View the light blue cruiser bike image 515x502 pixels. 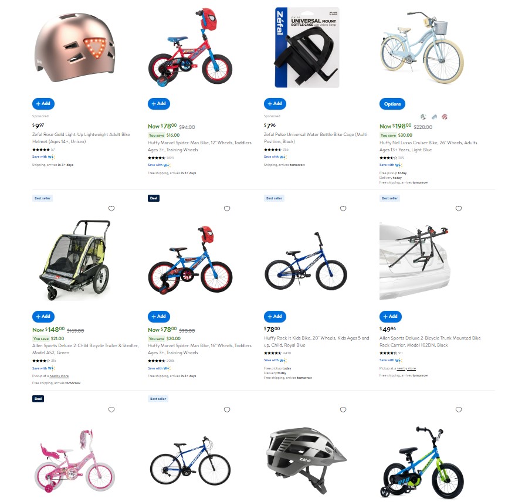point(422,47)
